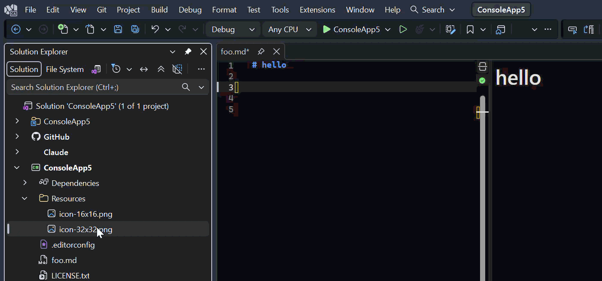Click the split editor icon above the scrollbar
602x281 pixels.
point(483,67)
